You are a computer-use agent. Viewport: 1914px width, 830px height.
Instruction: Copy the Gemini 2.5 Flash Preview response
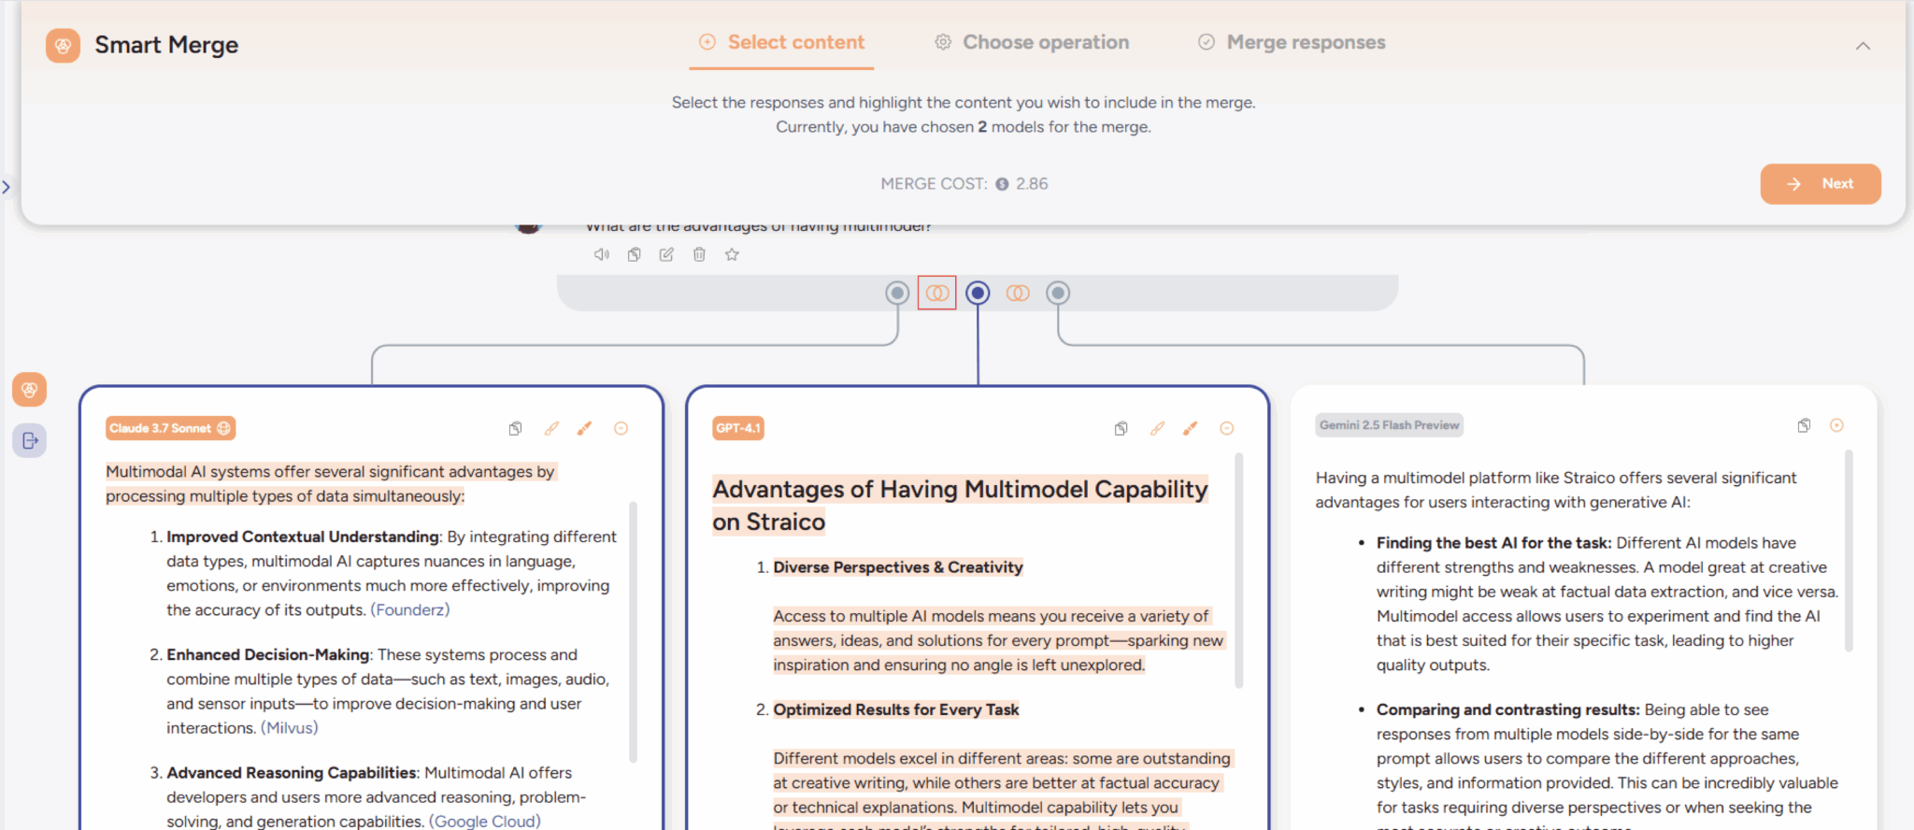pos(1804,425)
